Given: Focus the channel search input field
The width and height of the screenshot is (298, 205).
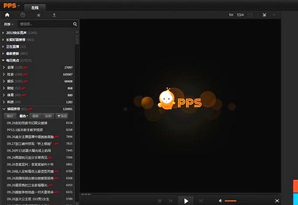Looking at the screenshot, I should [45, 24].
